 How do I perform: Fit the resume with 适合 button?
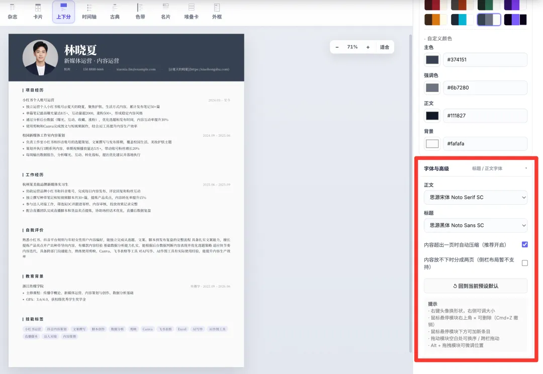click(x=385, y=47)
